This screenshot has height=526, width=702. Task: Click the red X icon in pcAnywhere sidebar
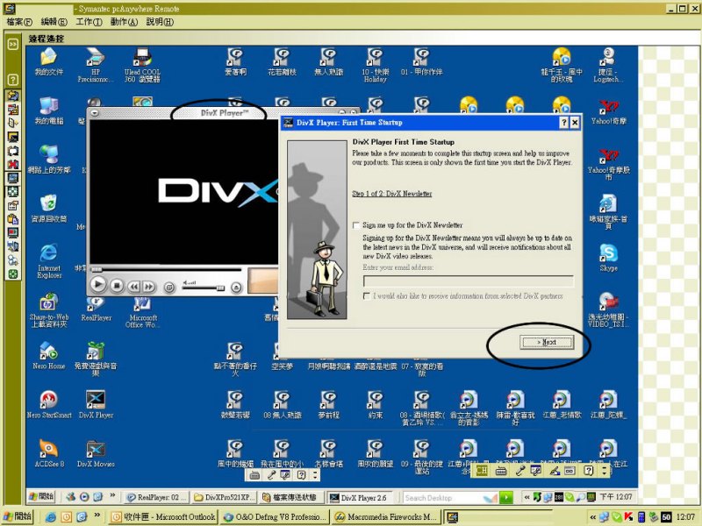12,164
